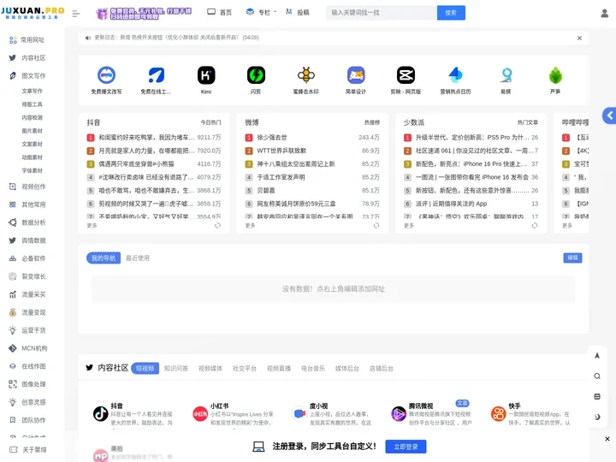
Task: Open the 声笋 green leaf icon
Action: [555, 75]
